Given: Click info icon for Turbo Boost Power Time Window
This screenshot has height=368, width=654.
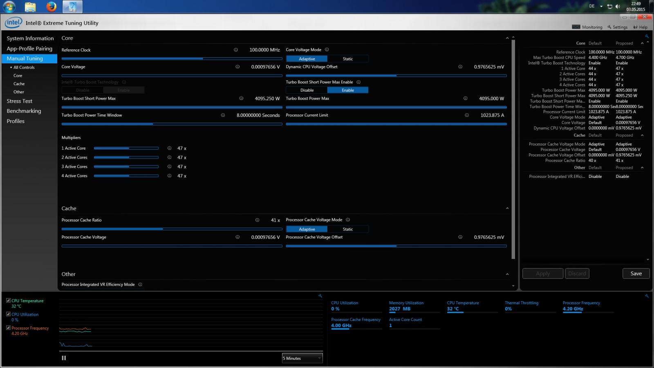Looking at the screenshot, I should tap(223, 115).
